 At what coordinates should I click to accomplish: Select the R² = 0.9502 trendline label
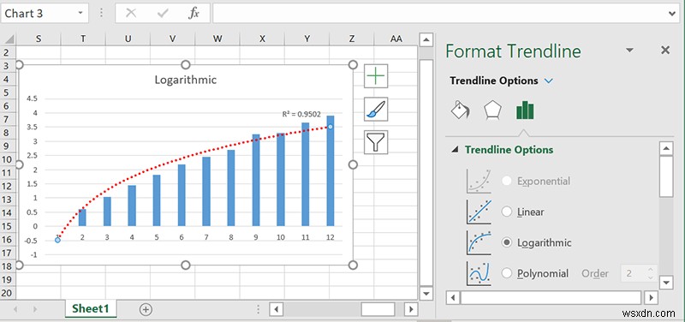point(301,114)
